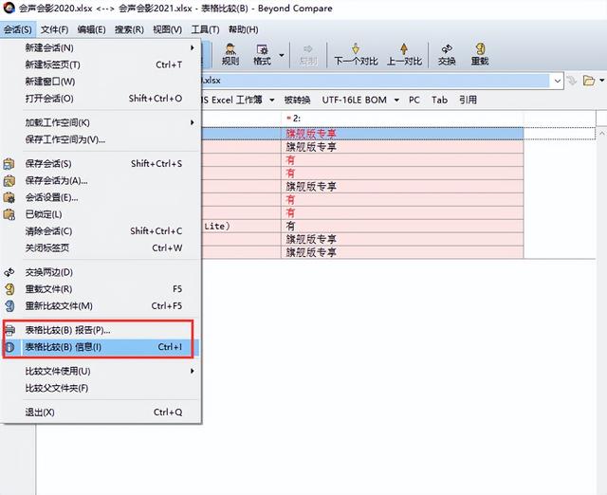607x495 pixels.
Task: Click the 格式 (Format) toolbar icon
Action: 262,54
